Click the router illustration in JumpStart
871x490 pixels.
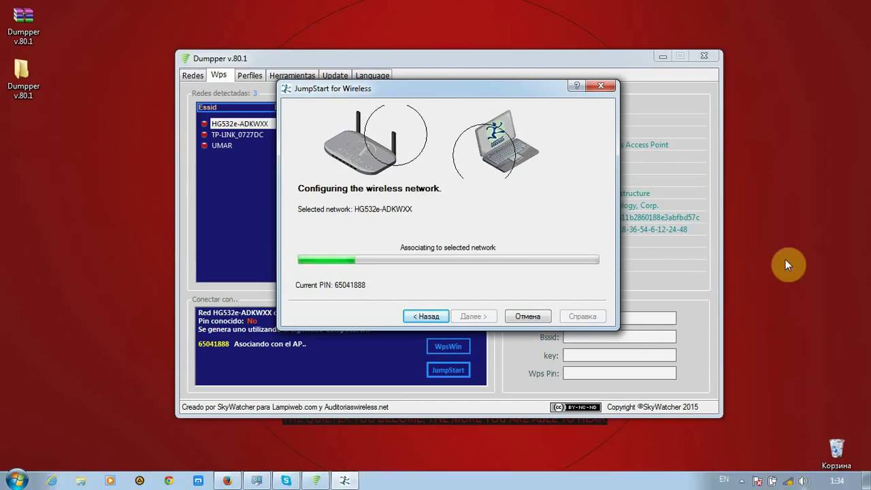[359, 144]
